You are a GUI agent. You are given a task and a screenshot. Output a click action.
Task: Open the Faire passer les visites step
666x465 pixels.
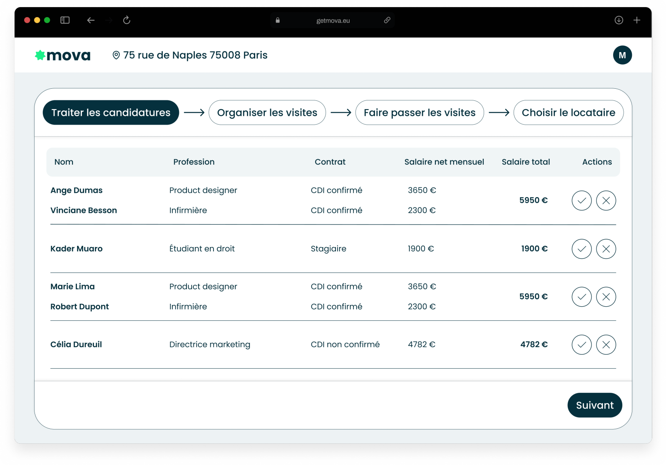[419, 112]
